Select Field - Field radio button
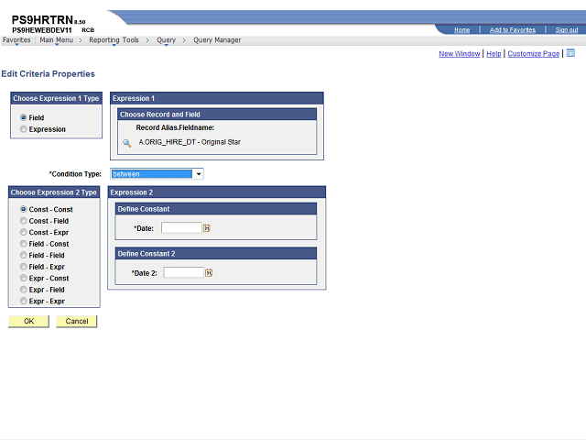 click(x=24, y=255)
